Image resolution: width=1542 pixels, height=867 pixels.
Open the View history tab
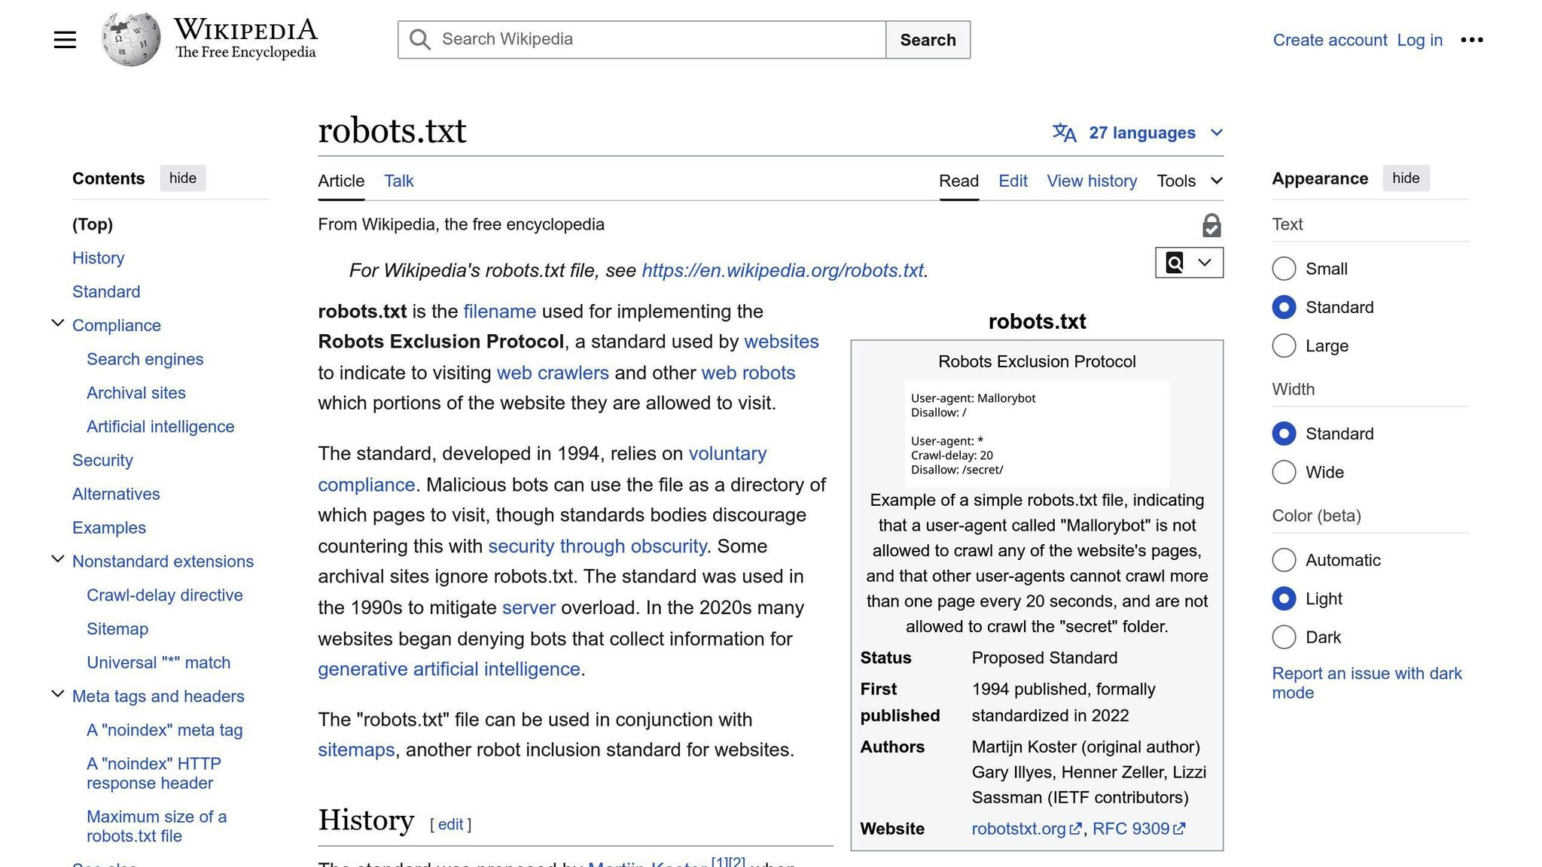point(1091,181)
